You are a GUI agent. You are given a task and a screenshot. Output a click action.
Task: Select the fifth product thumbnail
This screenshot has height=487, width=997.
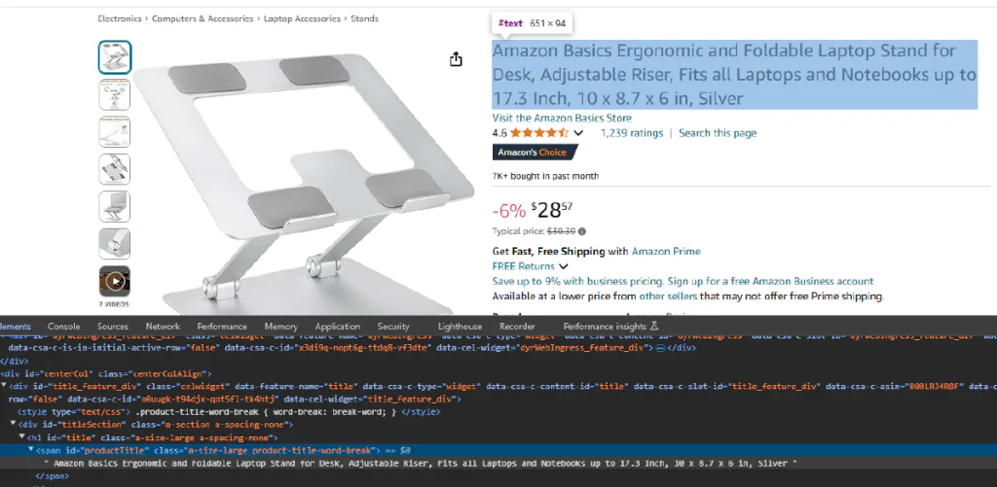[x=115, y=206]
